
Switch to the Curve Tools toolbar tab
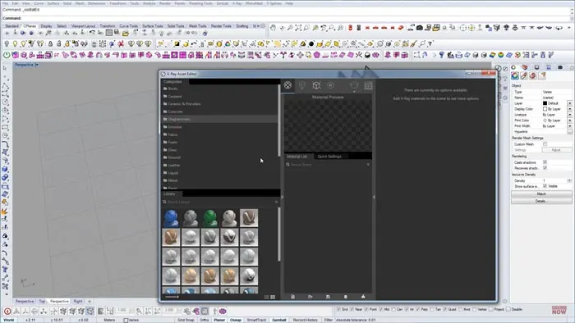[x=129, y=26]
